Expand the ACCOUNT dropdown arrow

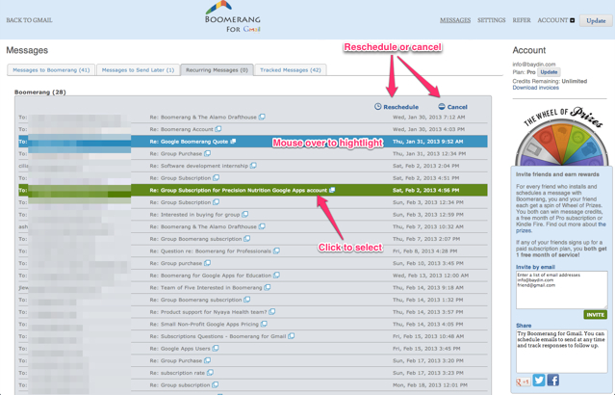coord(573,20)
